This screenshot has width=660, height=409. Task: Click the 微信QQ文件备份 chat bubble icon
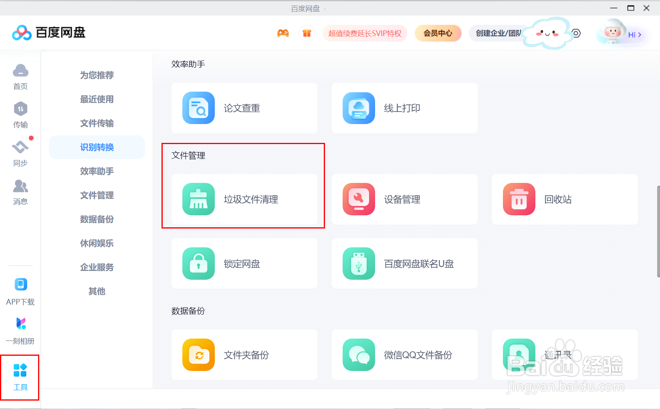[359, 355]
